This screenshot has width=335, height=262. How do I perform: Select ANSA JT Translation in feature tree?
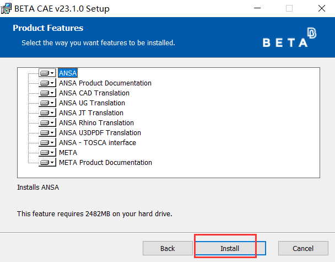[91, 113]
